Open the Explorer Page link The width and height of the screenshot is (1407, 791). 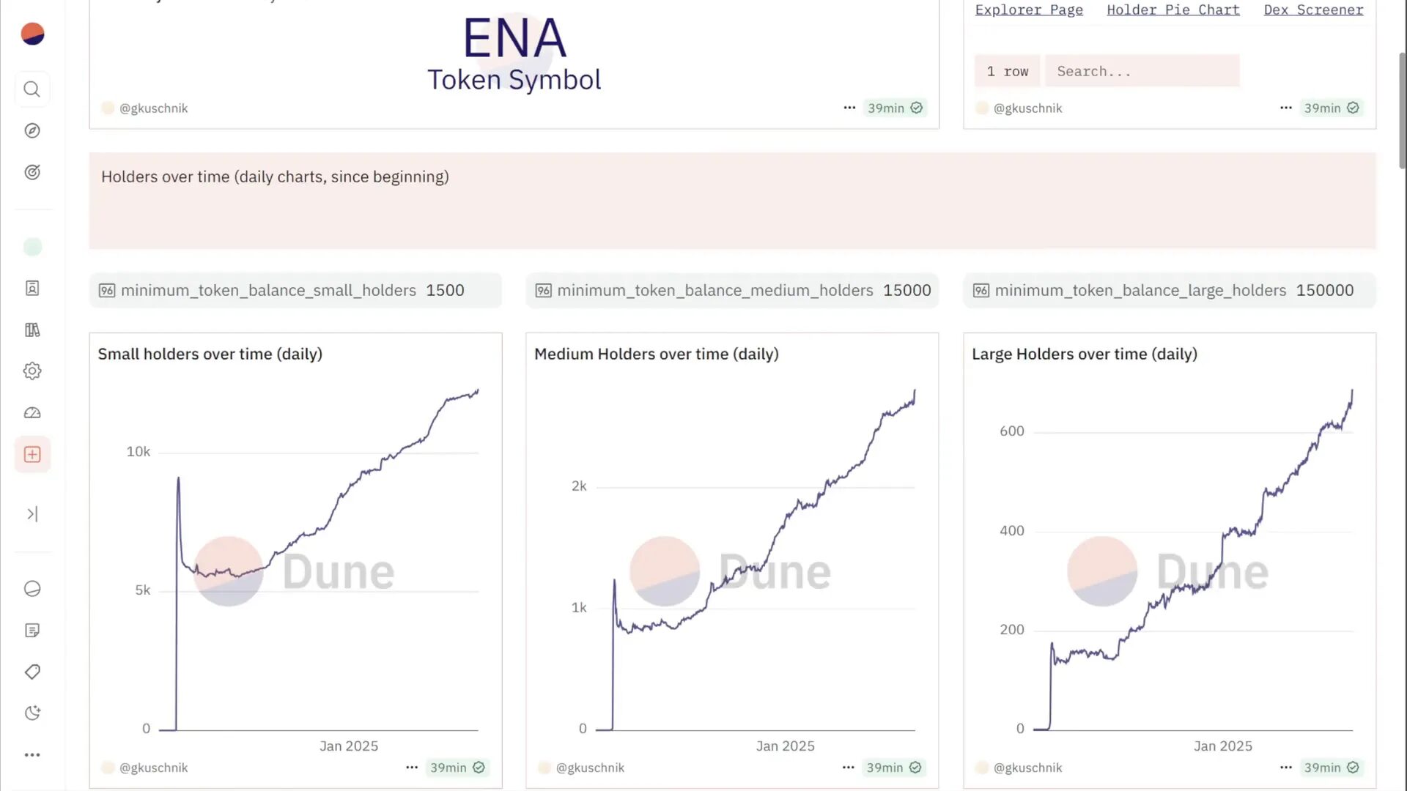[x=1028, y=10]
